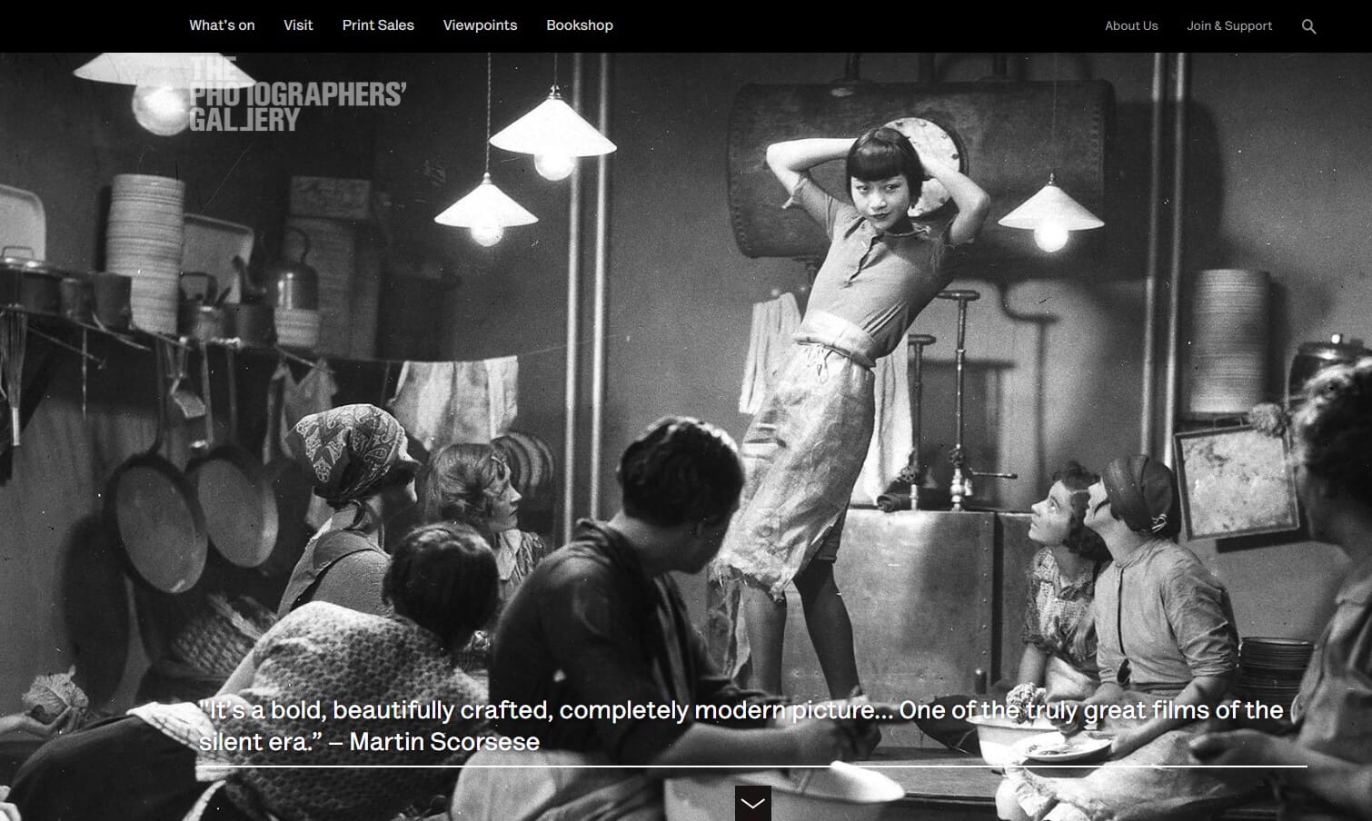This screenshot has height=821, width=1372.
Task: Follow the About Us link
Action: [x=1131, y=25]
